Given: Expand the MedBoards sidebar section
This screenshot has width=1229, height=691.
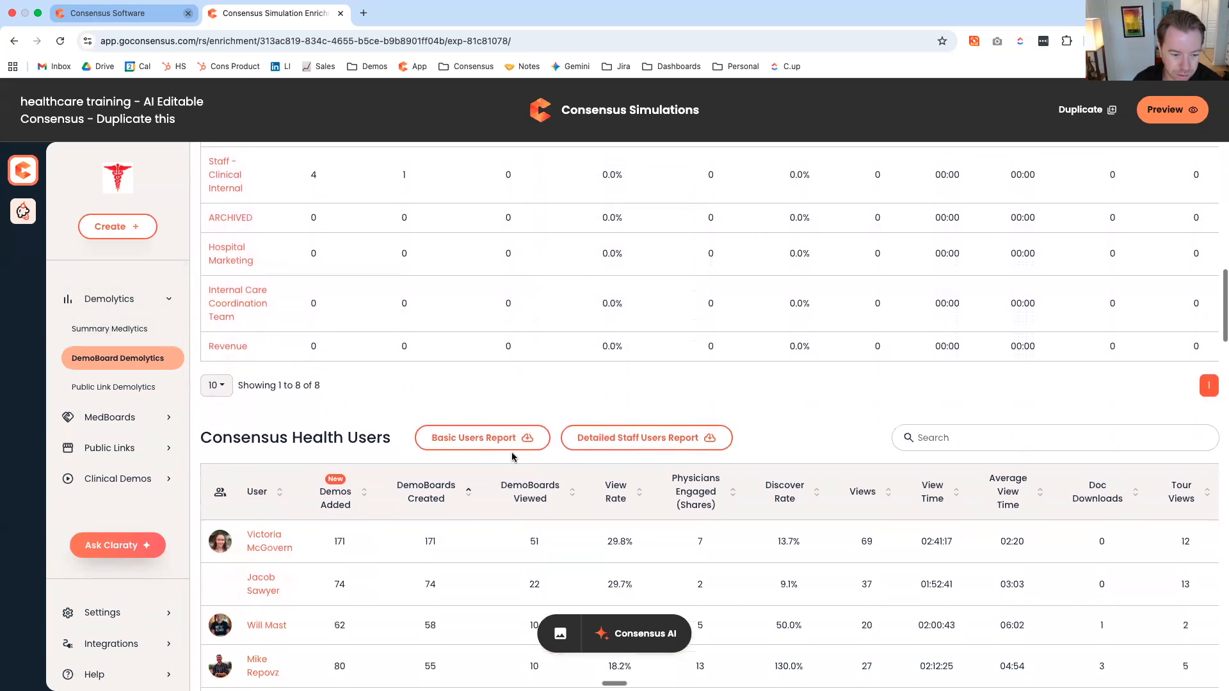Looking at the screenshot, I should pyautogui.click(x=169, y=417).
